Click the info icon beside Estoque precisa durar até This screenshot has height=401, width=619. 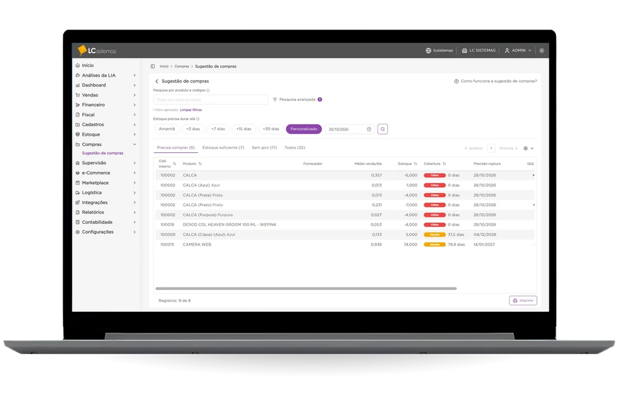click(x=198, y=119)
